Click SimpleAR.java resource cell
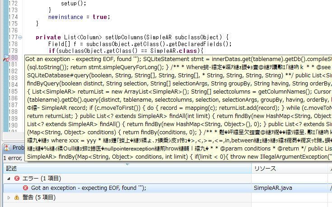 click(273, 188)
